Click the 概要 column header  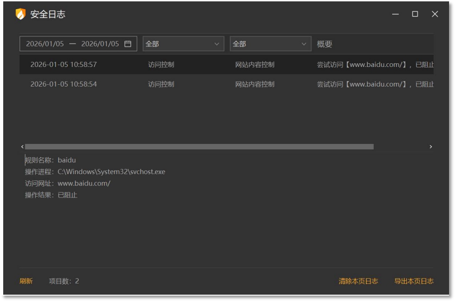click(324, 44)
